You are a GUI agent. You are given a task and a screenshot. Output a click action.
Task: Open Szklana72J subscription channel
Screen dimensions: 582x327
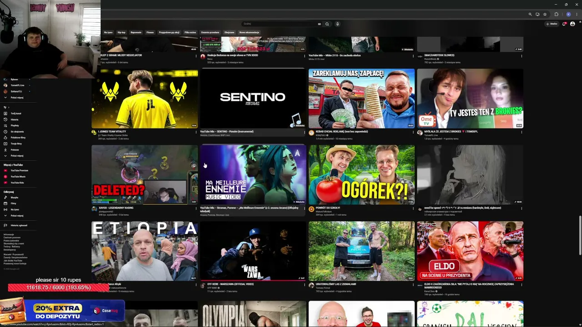[x=16, y=91]
